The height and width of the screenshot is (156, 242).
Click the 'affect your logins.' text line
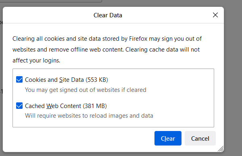click(x=36, y=60)
